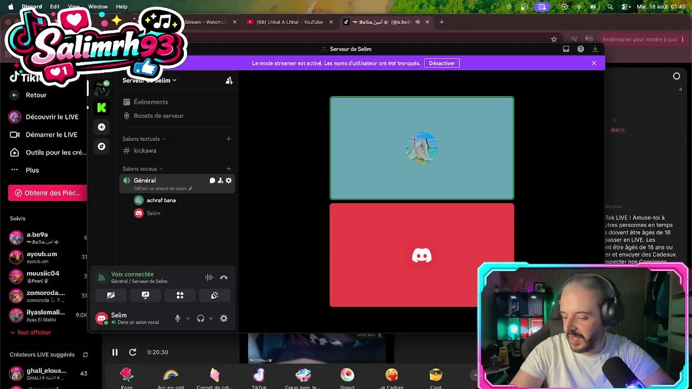The height and width of the screenshot is (389, 692).
Task: Open the Serveur de Selim dropdown menu
Action: pyautogui.click(x=150, y=81)
